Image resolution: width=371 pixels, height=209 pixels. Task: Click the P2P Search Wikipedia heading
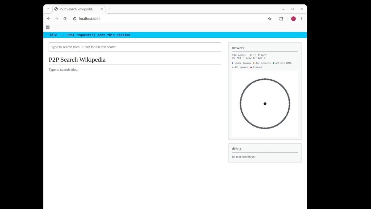[x=77, y=59]
